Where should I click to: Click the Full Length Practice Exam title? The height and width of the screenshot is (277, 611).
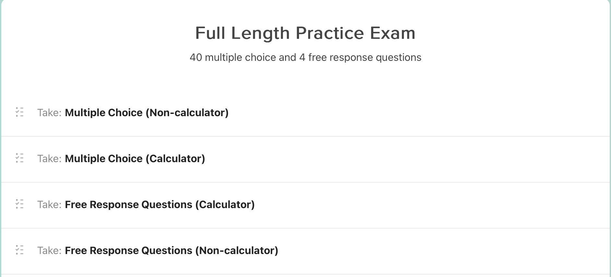pos(305,32)
